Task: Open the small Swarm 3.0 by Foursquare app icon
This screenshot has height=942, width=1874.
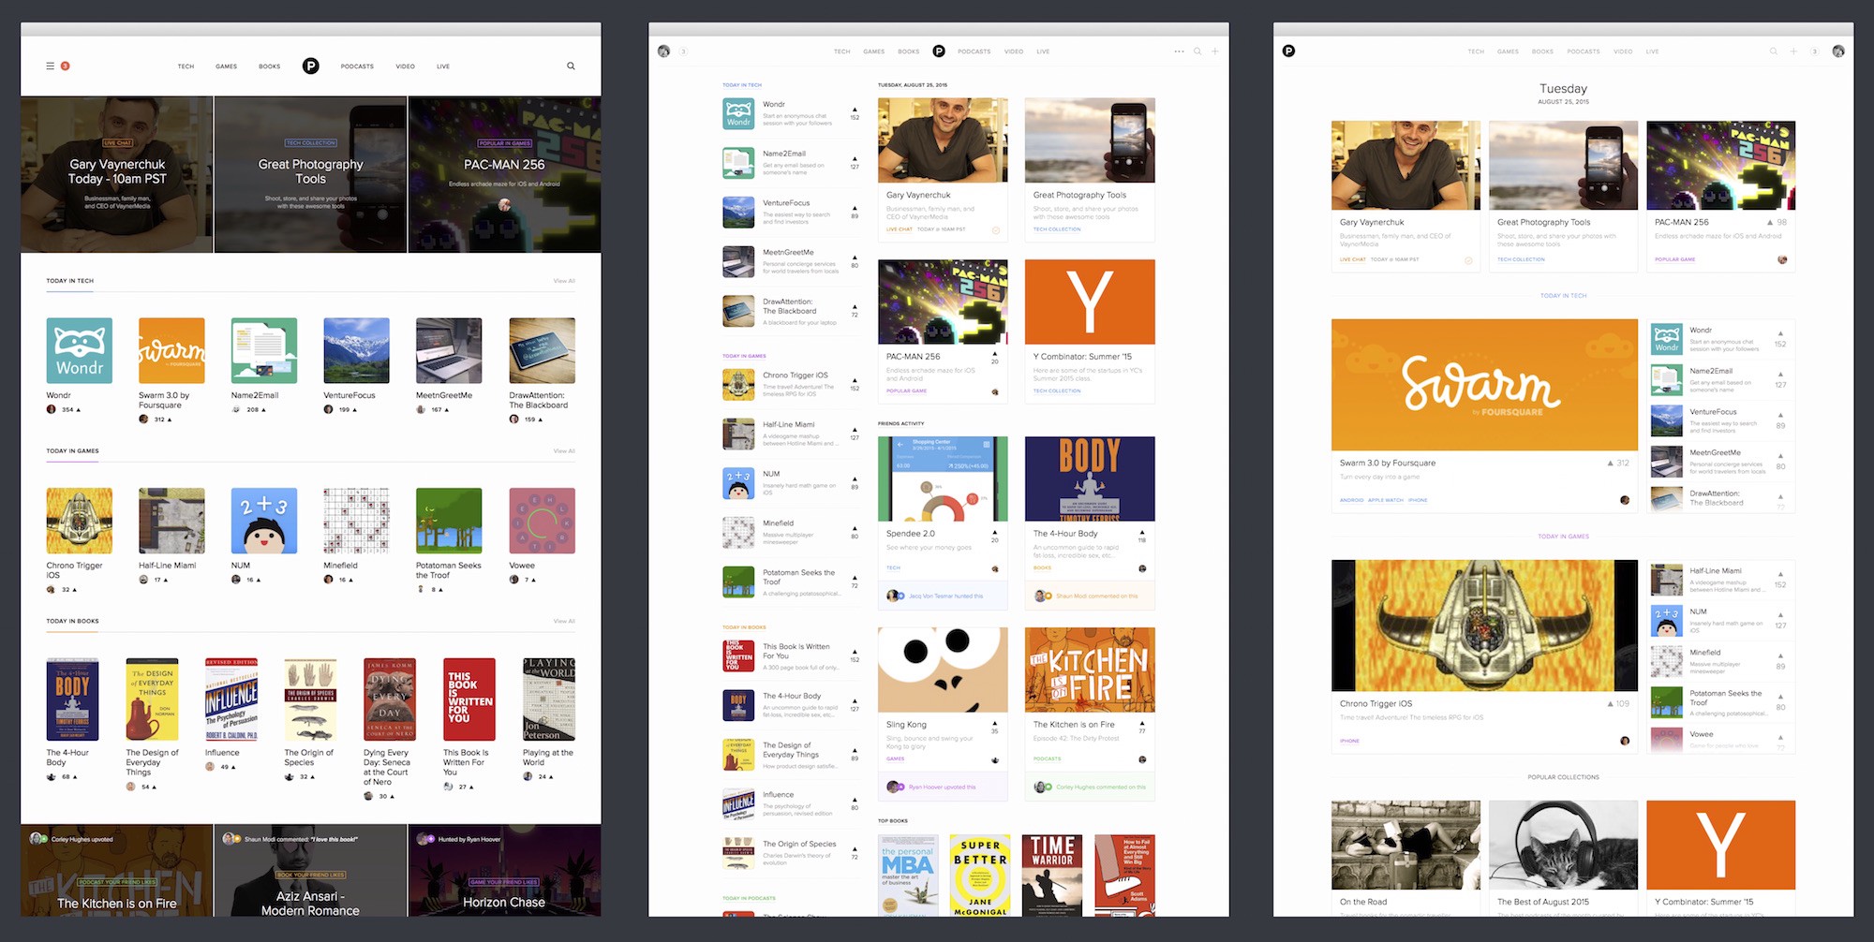Action: point(171,350)
